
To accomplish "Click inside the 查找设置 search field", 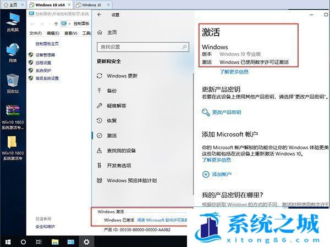I will [x=143, y=47].
